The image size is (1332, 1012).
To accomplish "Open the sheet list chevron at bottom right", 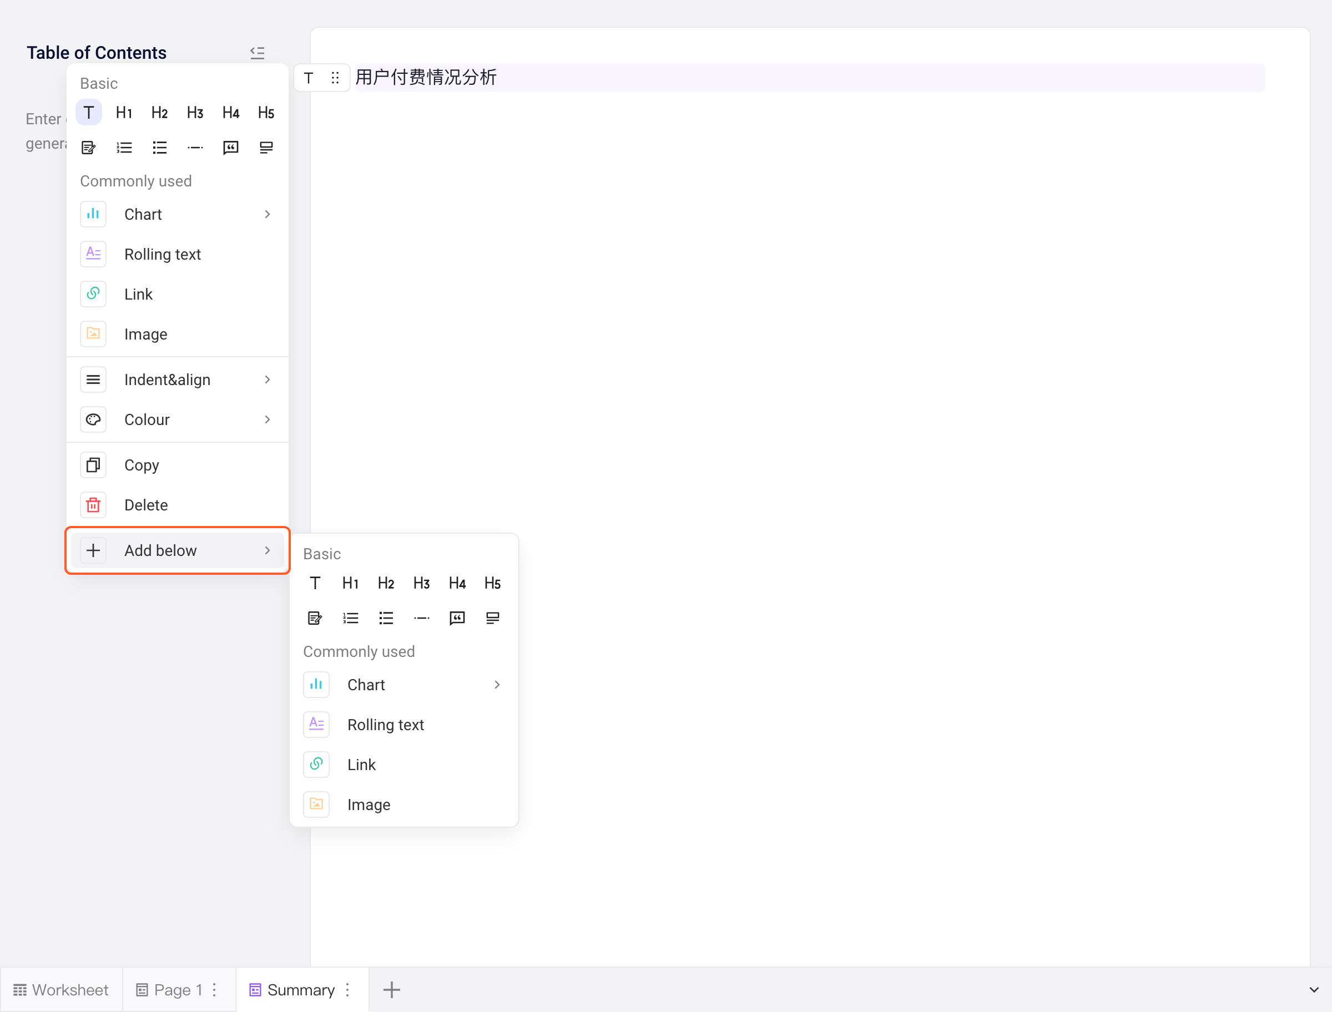I will [x=1314, y=990].
